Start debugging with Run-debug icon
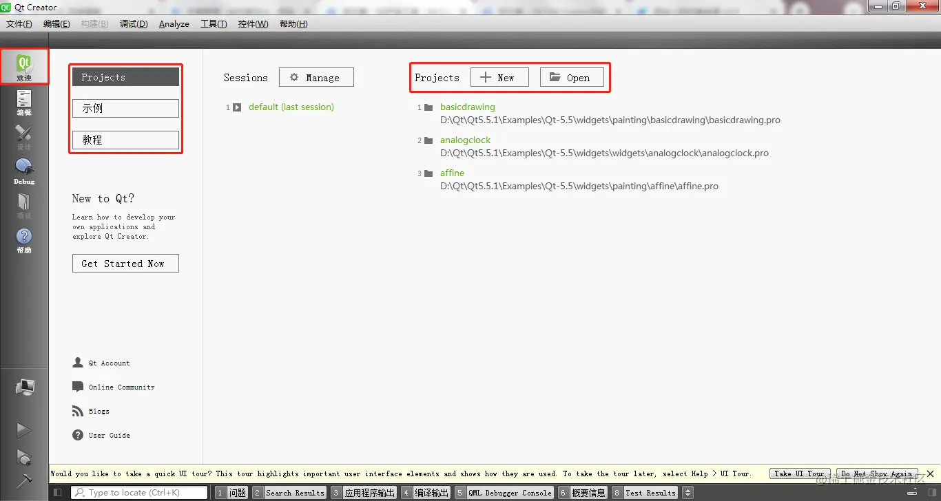The height and width of the screenshot is (501, 941). click(x=24, y=457)
